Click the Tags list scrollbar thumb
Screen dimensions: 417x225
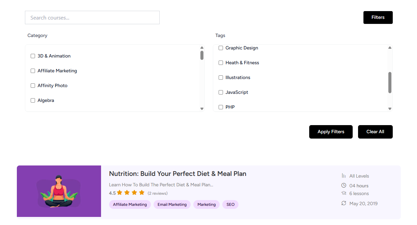pyautogui.click(x=390, y=82)
